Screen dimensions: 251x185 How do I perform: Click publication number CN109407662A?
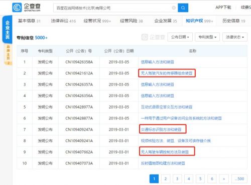[x=79, y=152]
